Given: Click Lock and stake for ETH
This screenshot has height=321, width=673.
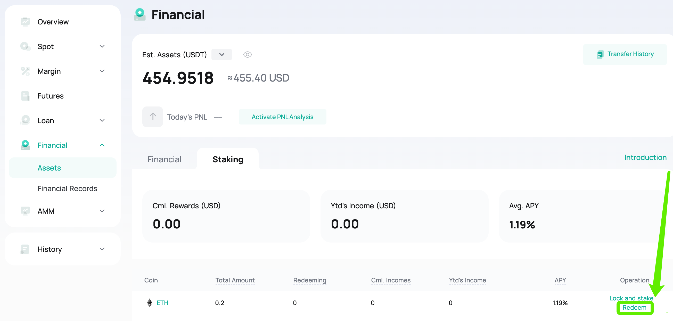Looking at the screenshot, I should point(631,298).
